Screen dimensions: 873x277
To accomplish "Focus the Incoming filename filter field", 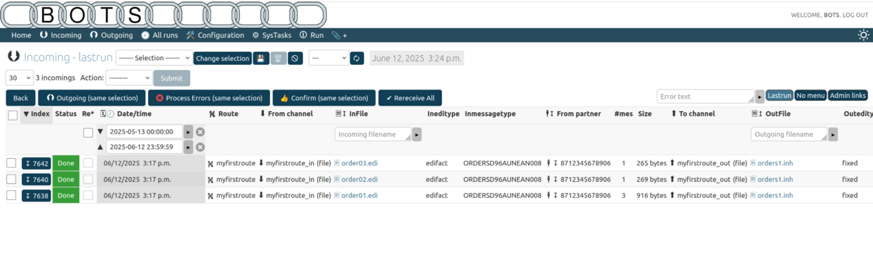I will [x=373, y=134].
